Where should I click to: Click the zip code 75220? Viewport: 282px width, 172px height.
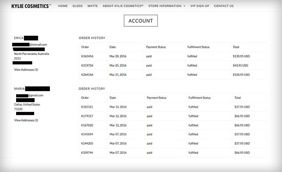tap(18, 109)
